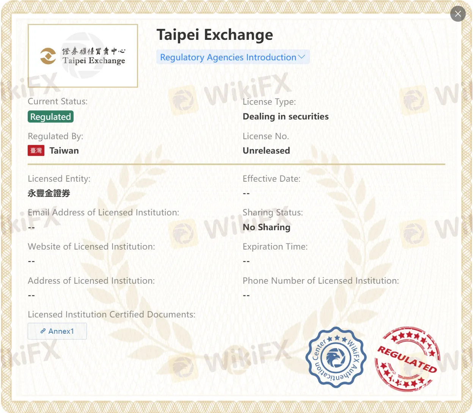Select the Taipei Exchange title heading
Image resolution: width=473 pixels, height=413 pixels.
(215, 35)
